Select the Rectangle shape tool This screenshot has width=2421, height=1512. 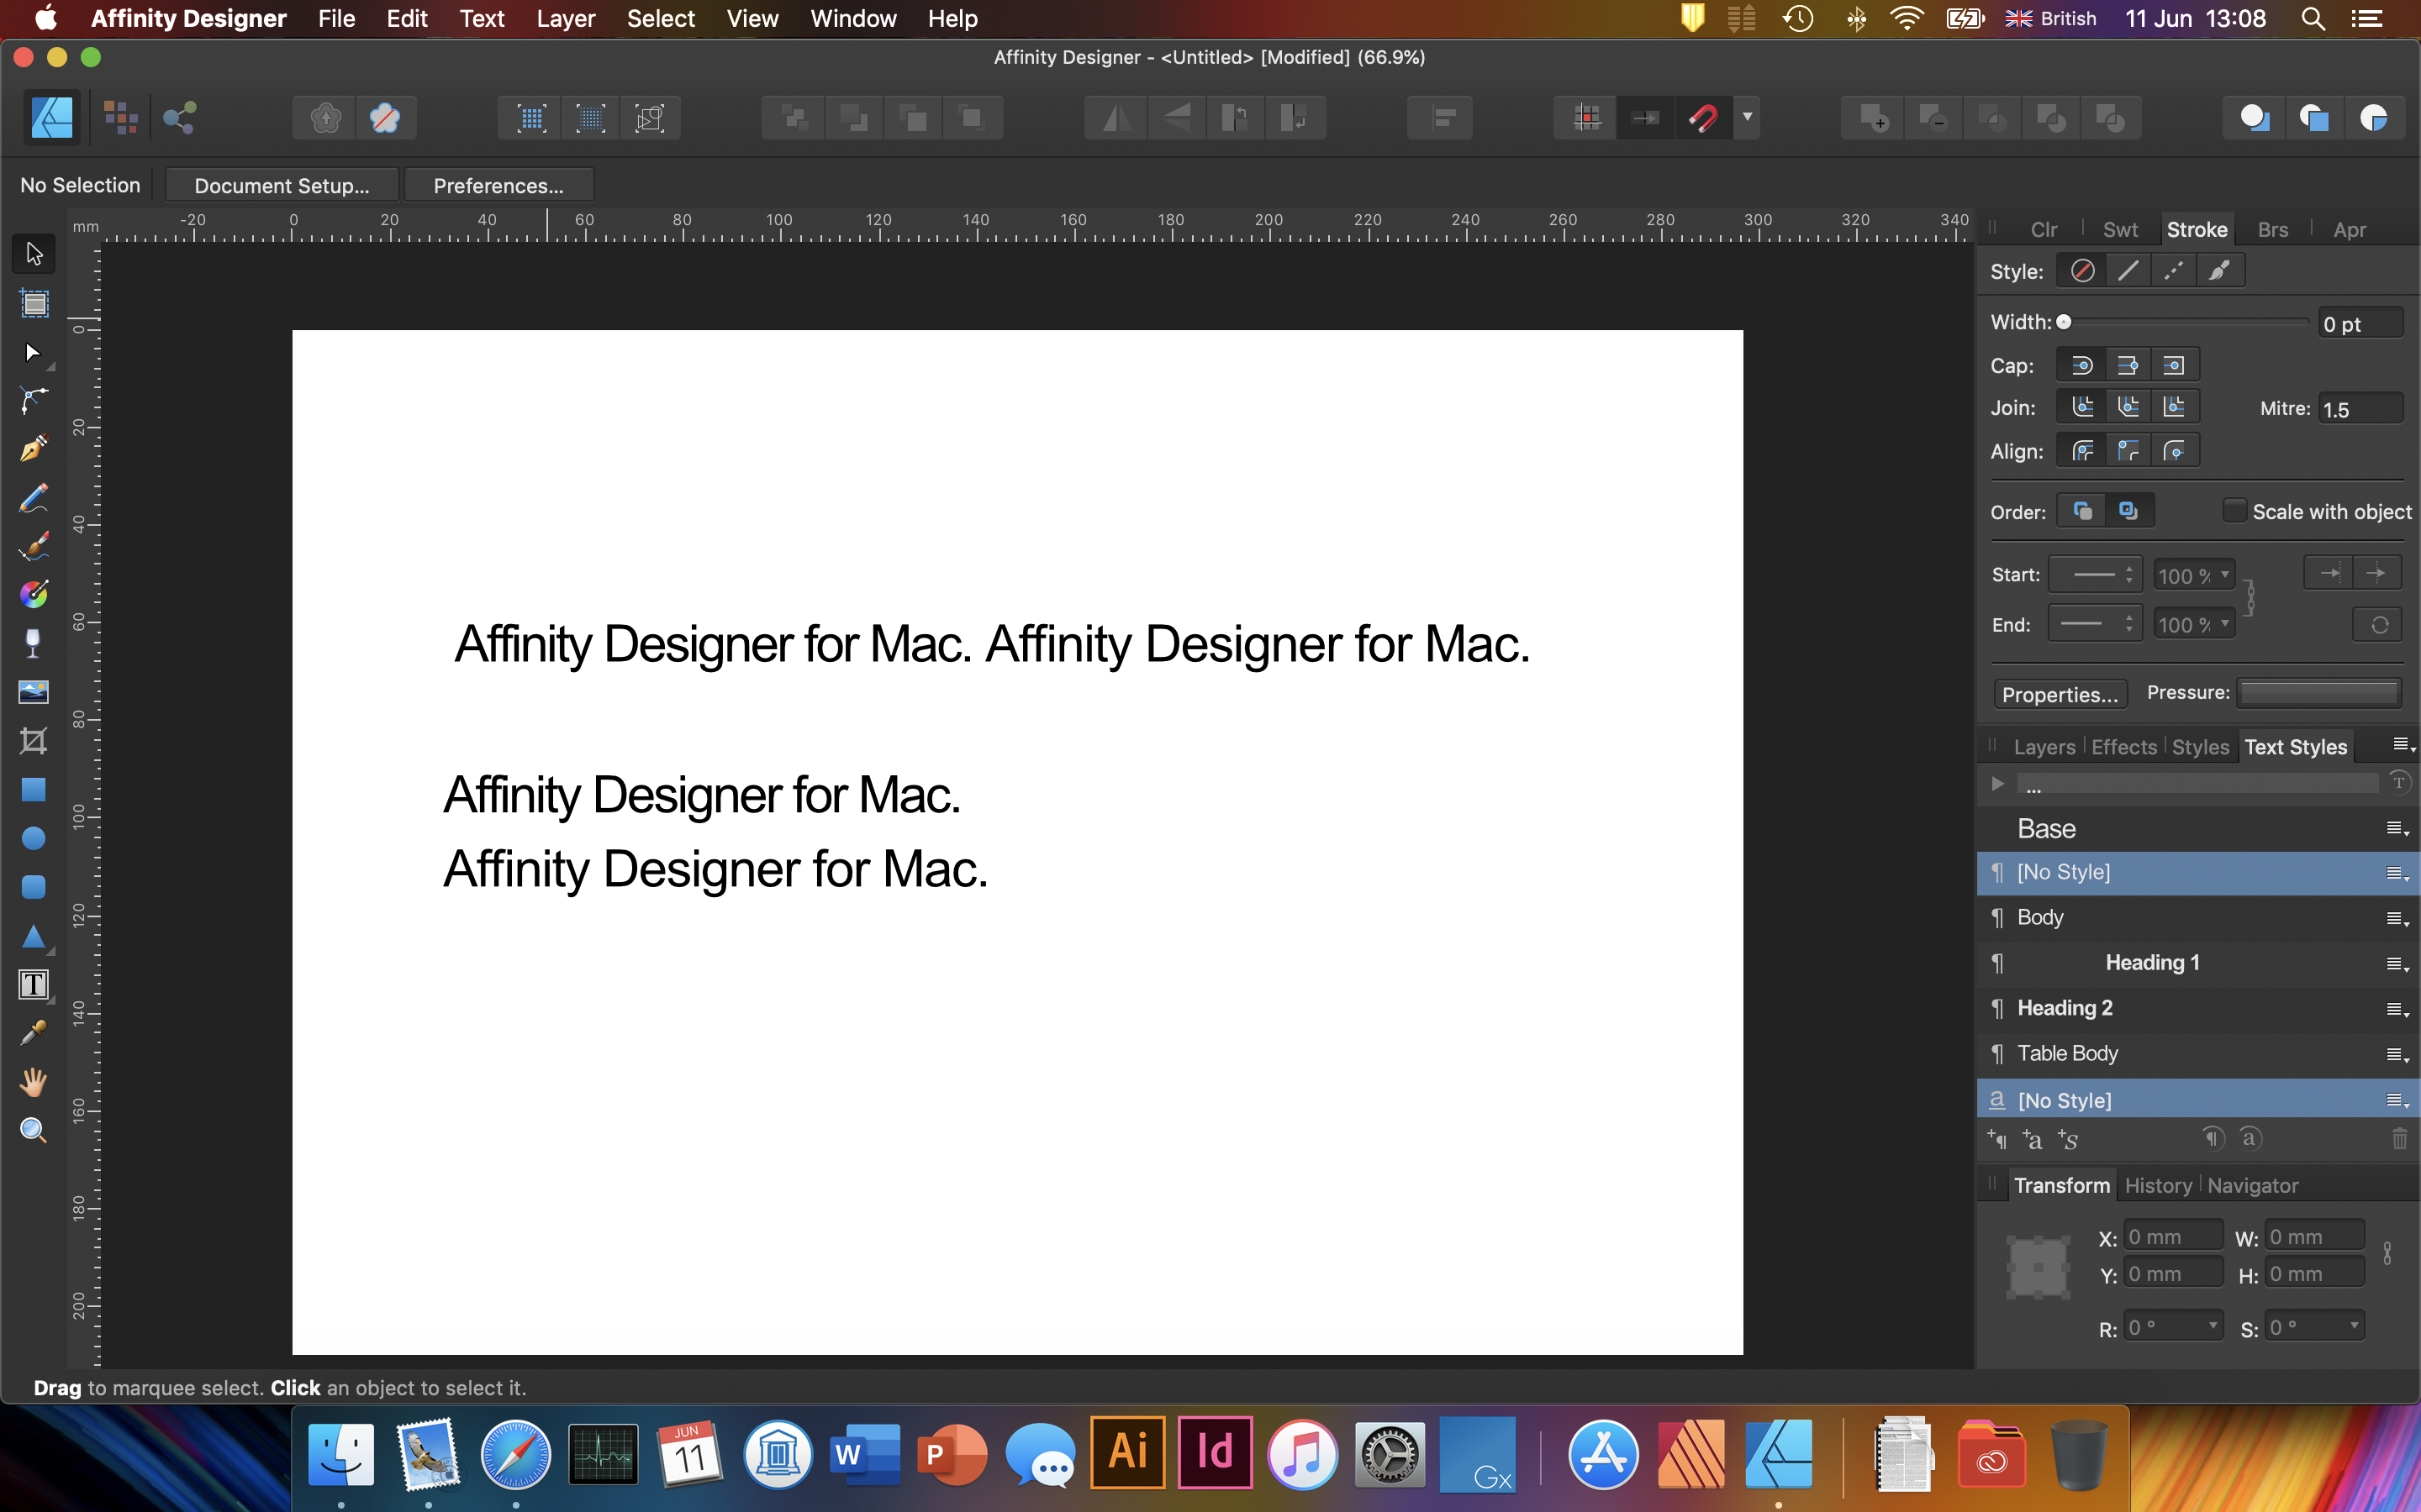pyautogui.click(x=34, y=790)
